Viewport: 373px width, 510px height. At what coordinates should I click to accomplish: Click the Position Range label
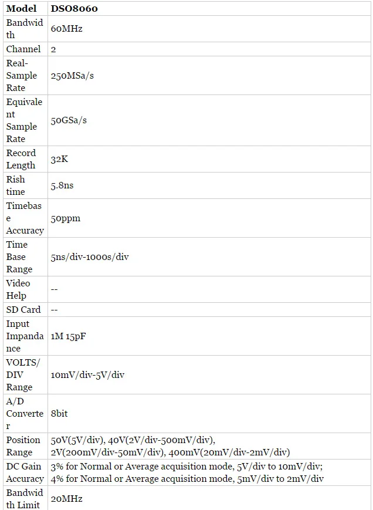(23, 446)
